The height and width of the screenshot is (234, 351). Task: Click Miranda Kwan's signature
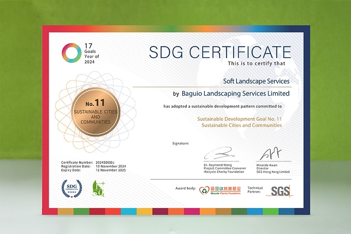[271, 154]
